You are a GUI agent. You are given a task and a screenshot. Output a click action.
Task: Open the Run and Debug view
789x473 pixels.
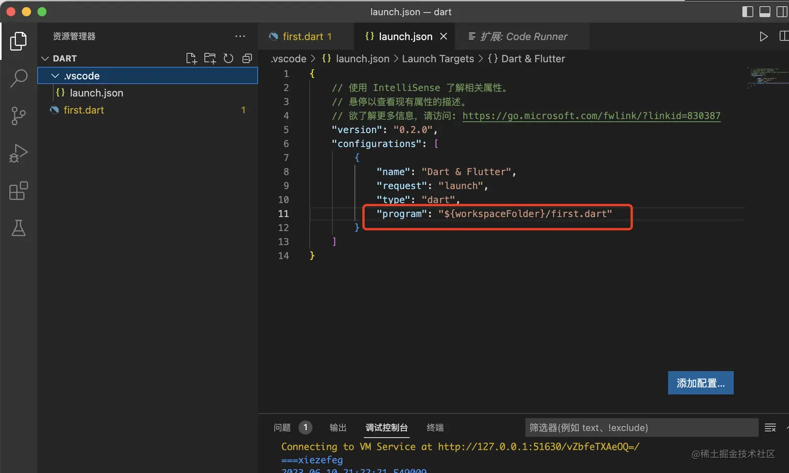click(x=18, y=153)
